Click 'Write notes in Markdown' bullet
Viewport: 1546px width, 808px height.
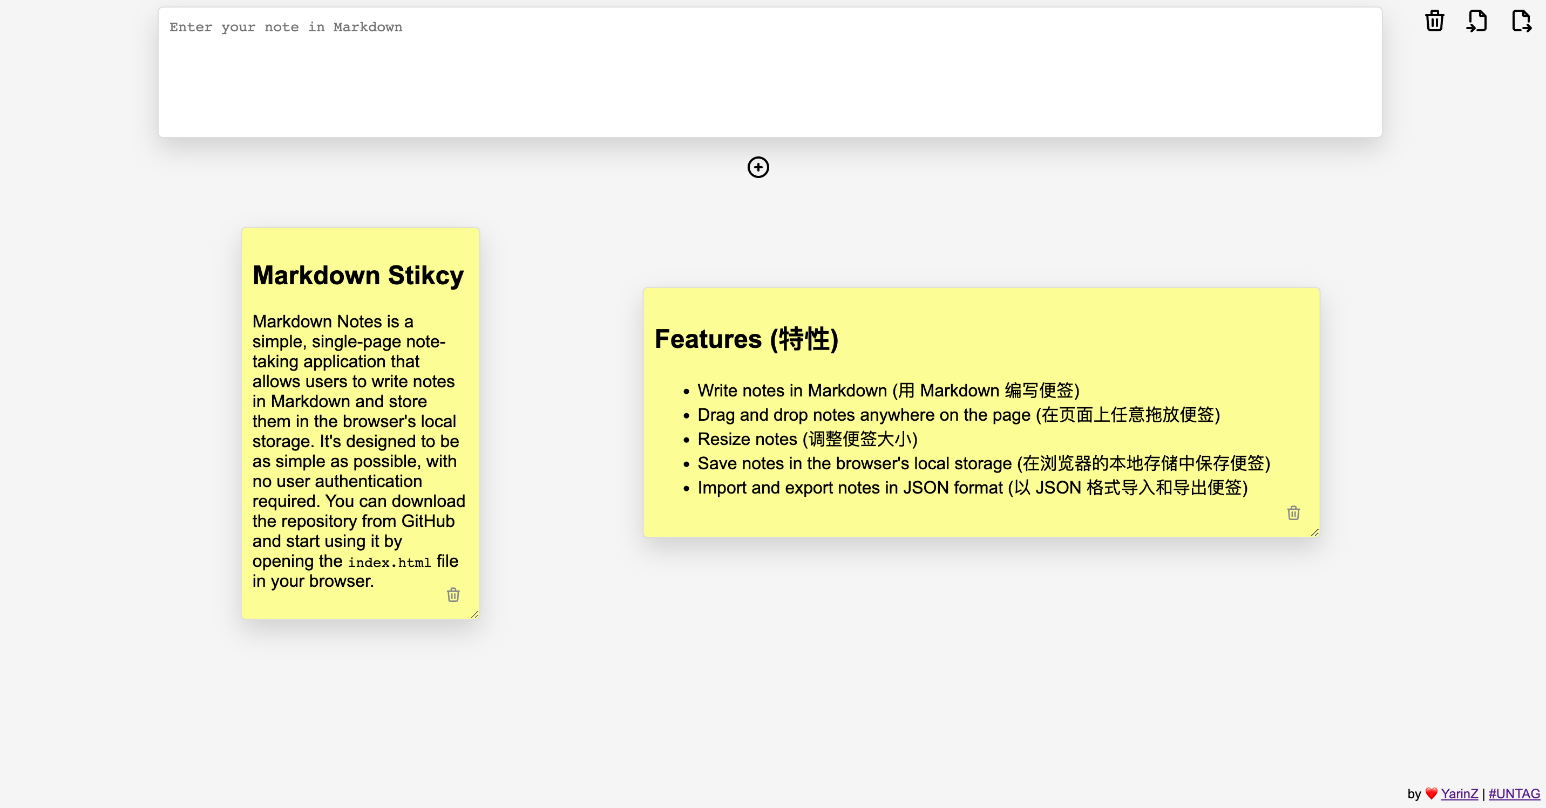888,391
